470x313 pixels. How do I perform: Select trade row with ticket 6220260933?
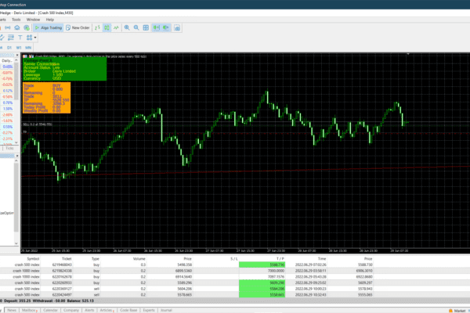point(186,282)
